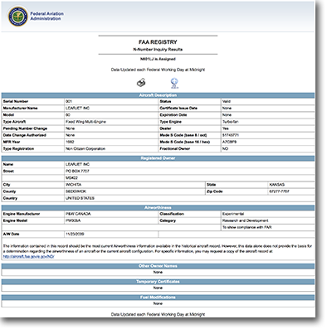This screenshot has width=332, height=334.
Task: Select the Date Change Authorized value None
Action: [x=70, y=135]
